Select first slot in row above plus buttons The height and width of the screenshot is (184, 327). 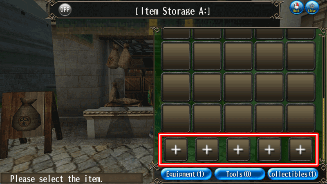pyautogui.click(x=176, y=118)
